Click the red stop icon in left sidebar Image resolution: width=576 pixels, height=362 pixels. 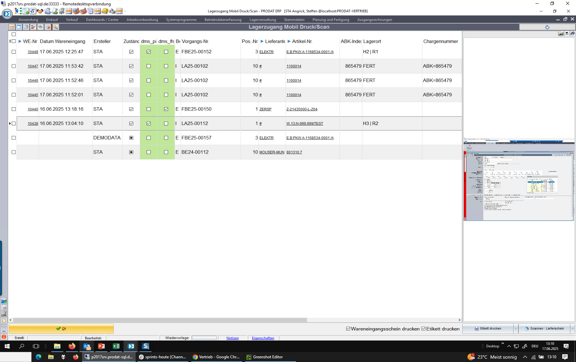point(4,337)
